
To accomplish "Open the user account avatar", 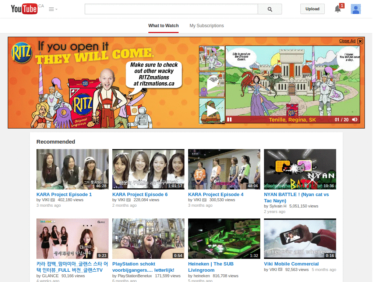I will pos(356,9).
